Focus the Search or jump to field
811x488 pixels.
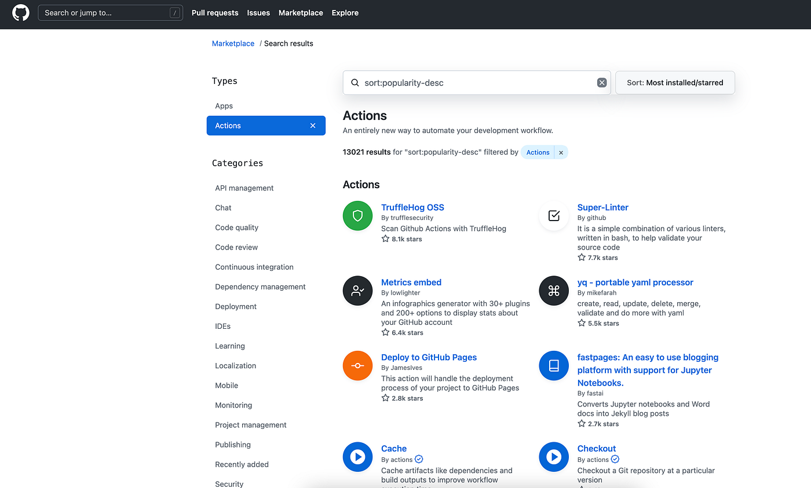[110, 13]
